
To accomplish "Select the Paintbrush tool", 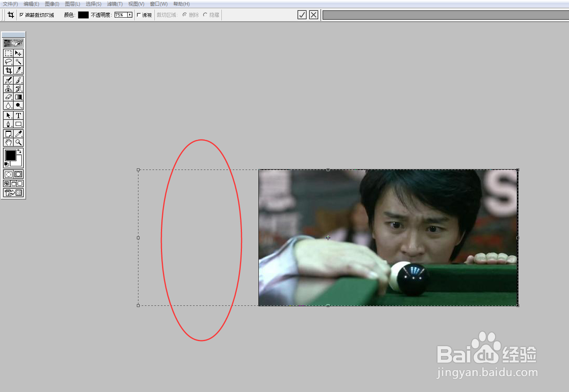I will point(18,80).
